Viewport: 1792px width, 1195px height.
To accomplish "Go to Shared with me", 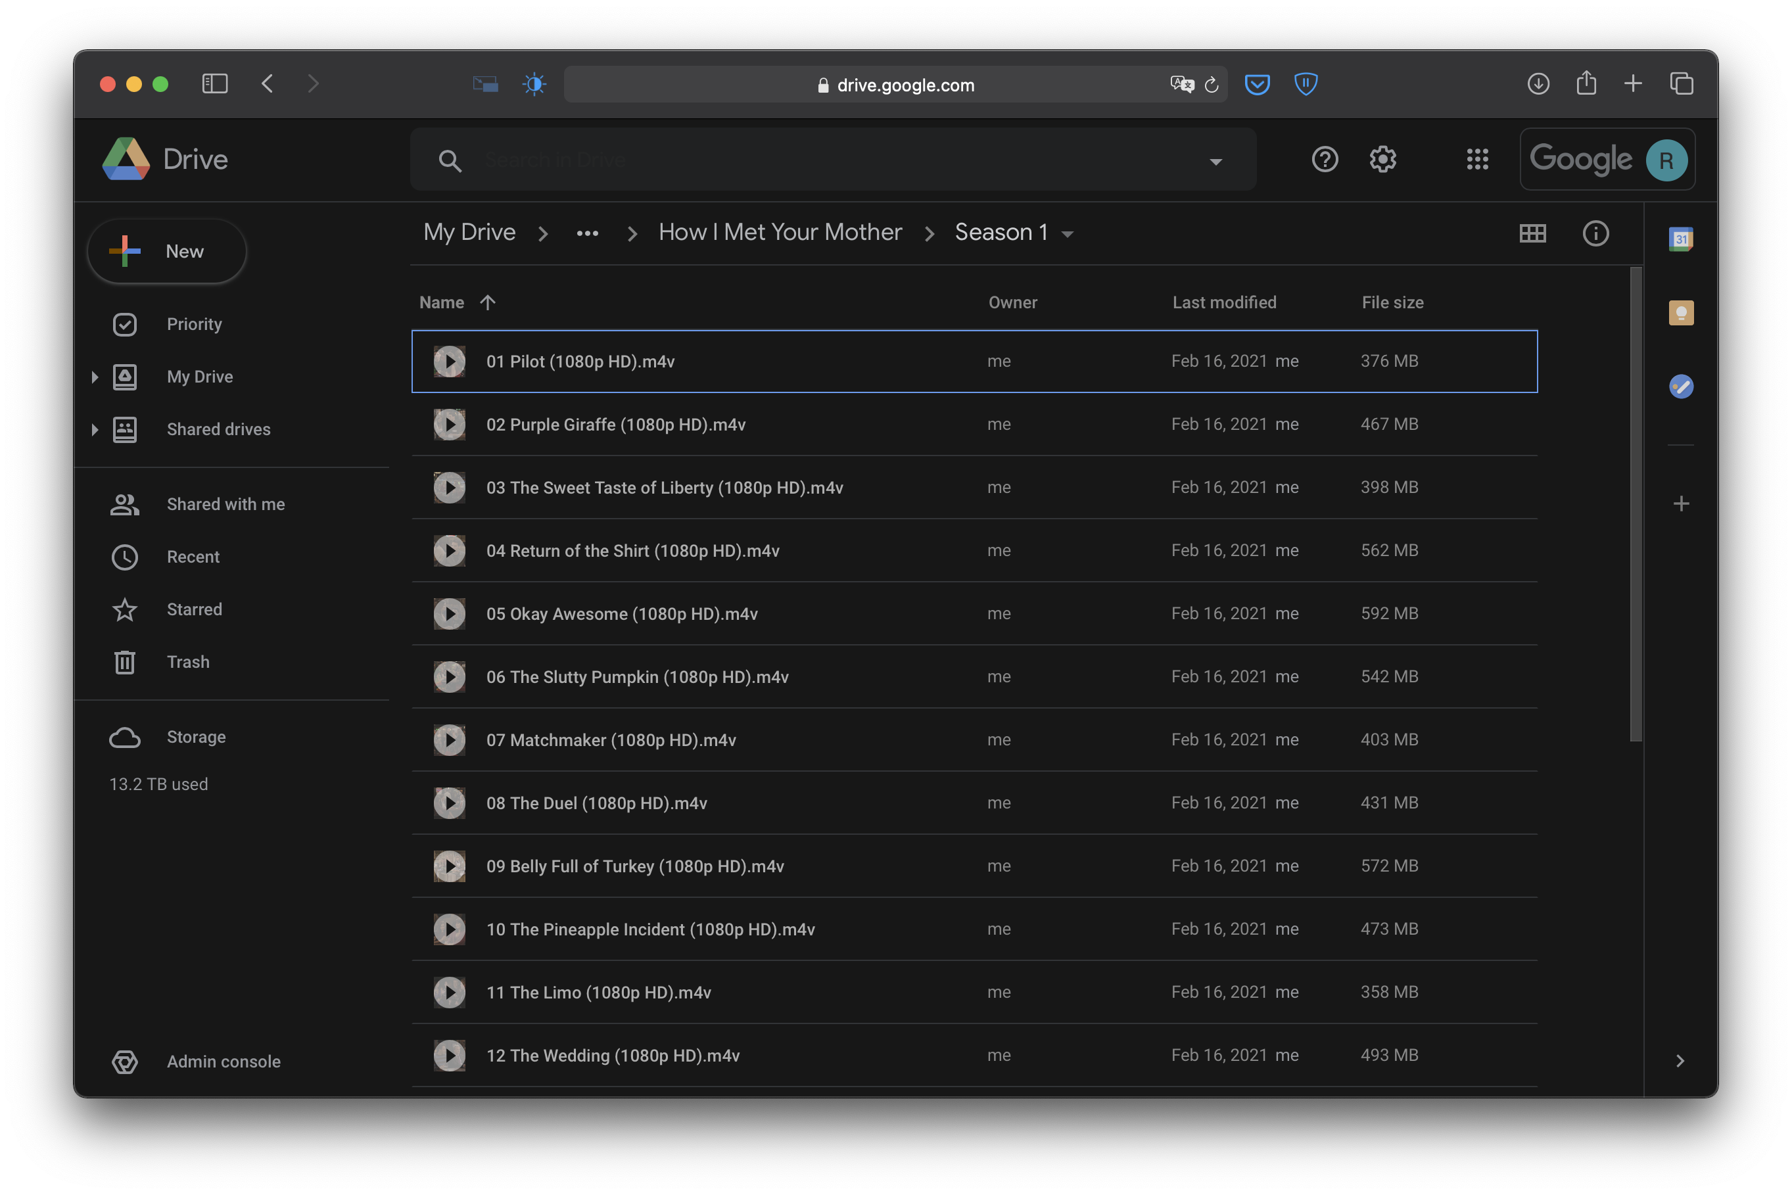I will 225,505.
